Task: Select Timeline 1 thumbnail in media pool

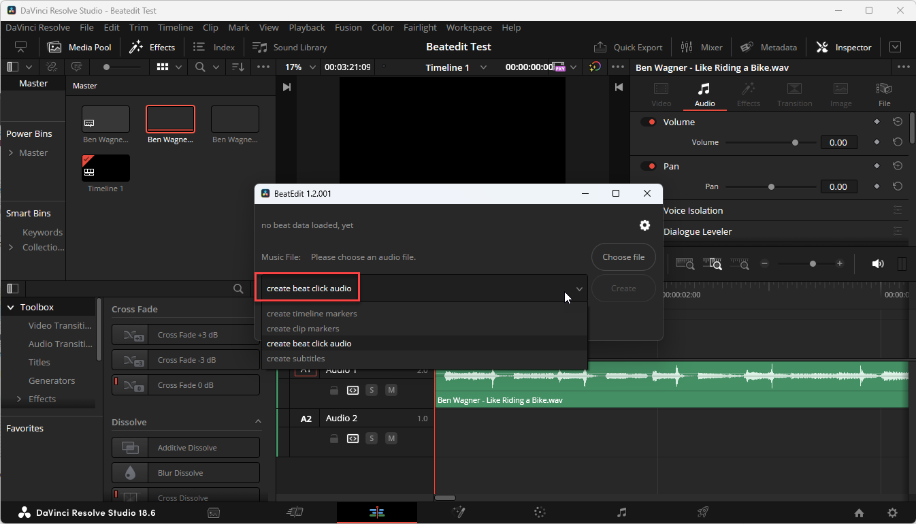Action: 105,168
